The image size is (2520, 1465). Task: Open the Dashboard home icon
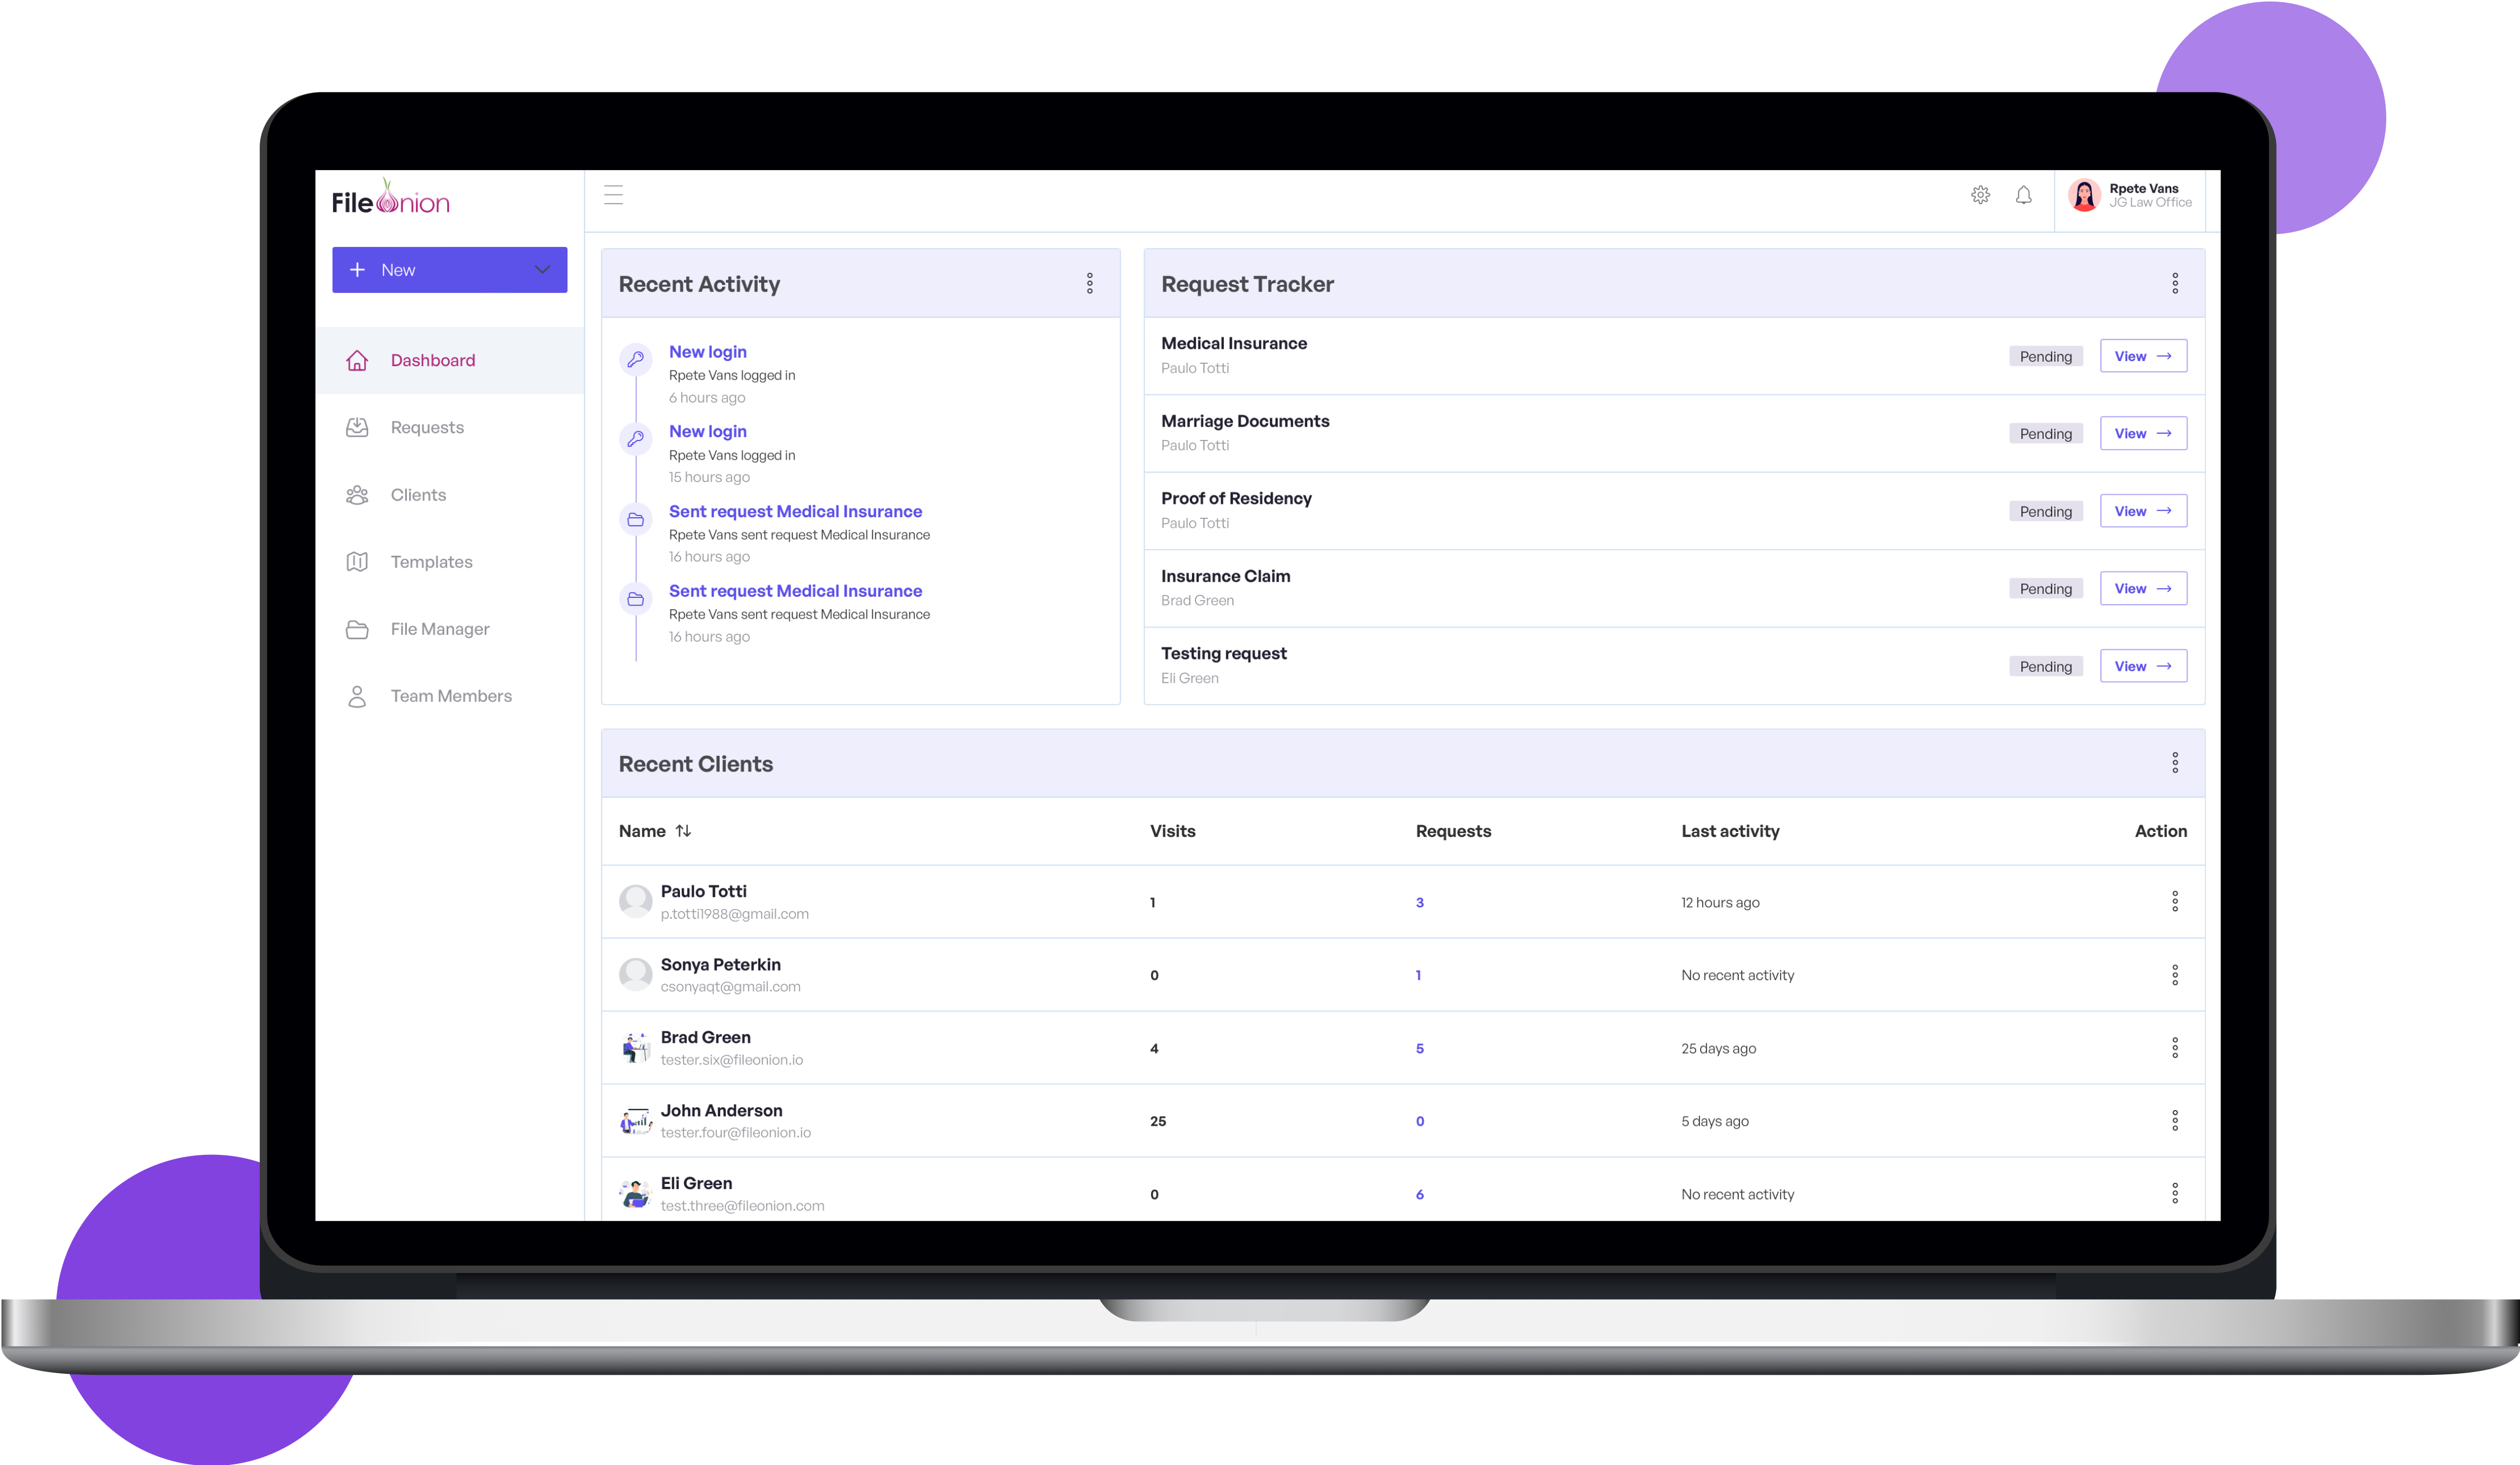[357, 360]
